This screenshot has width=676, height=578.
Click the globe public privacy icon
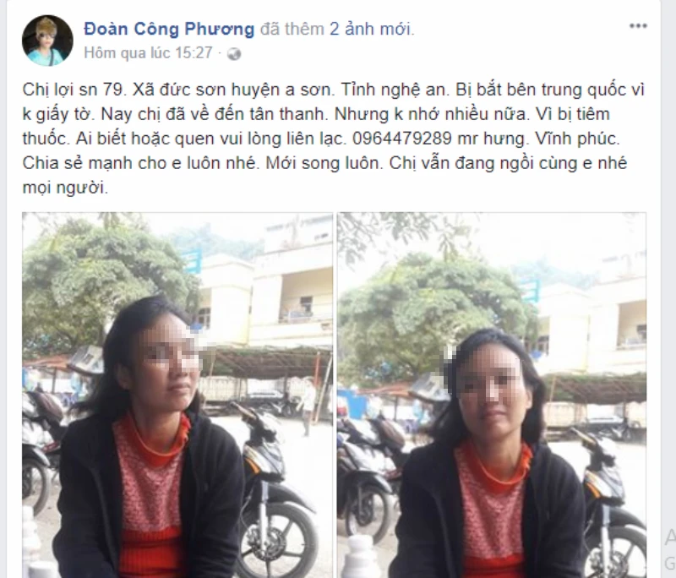tap(234, 54)
